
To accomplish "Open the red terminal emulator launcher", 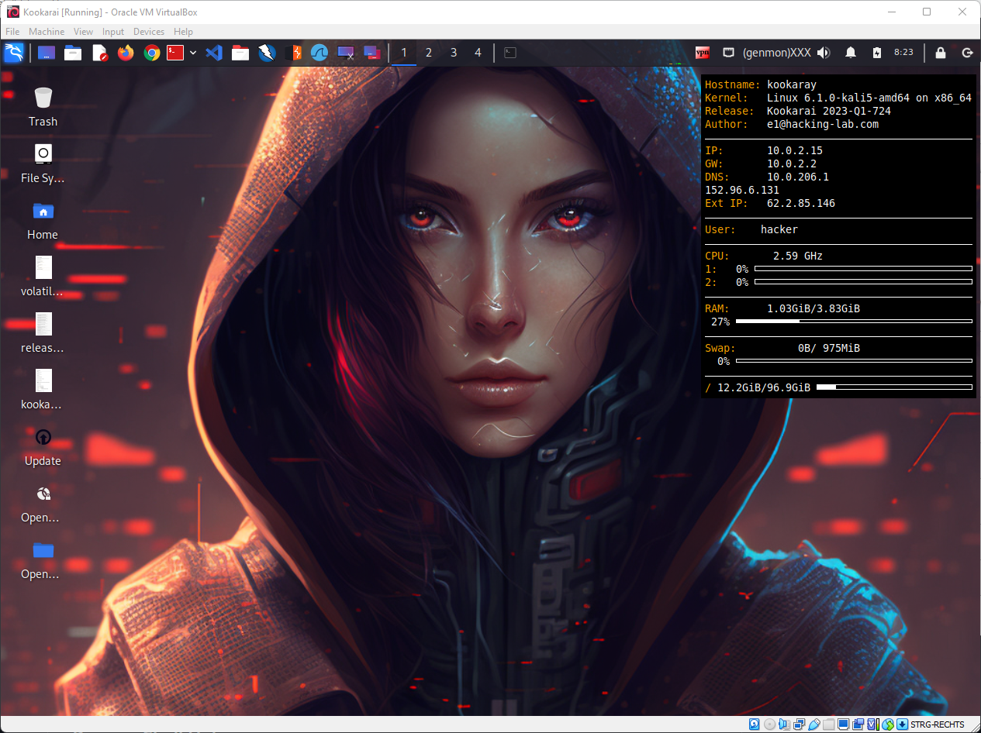I will click(176, 53).
